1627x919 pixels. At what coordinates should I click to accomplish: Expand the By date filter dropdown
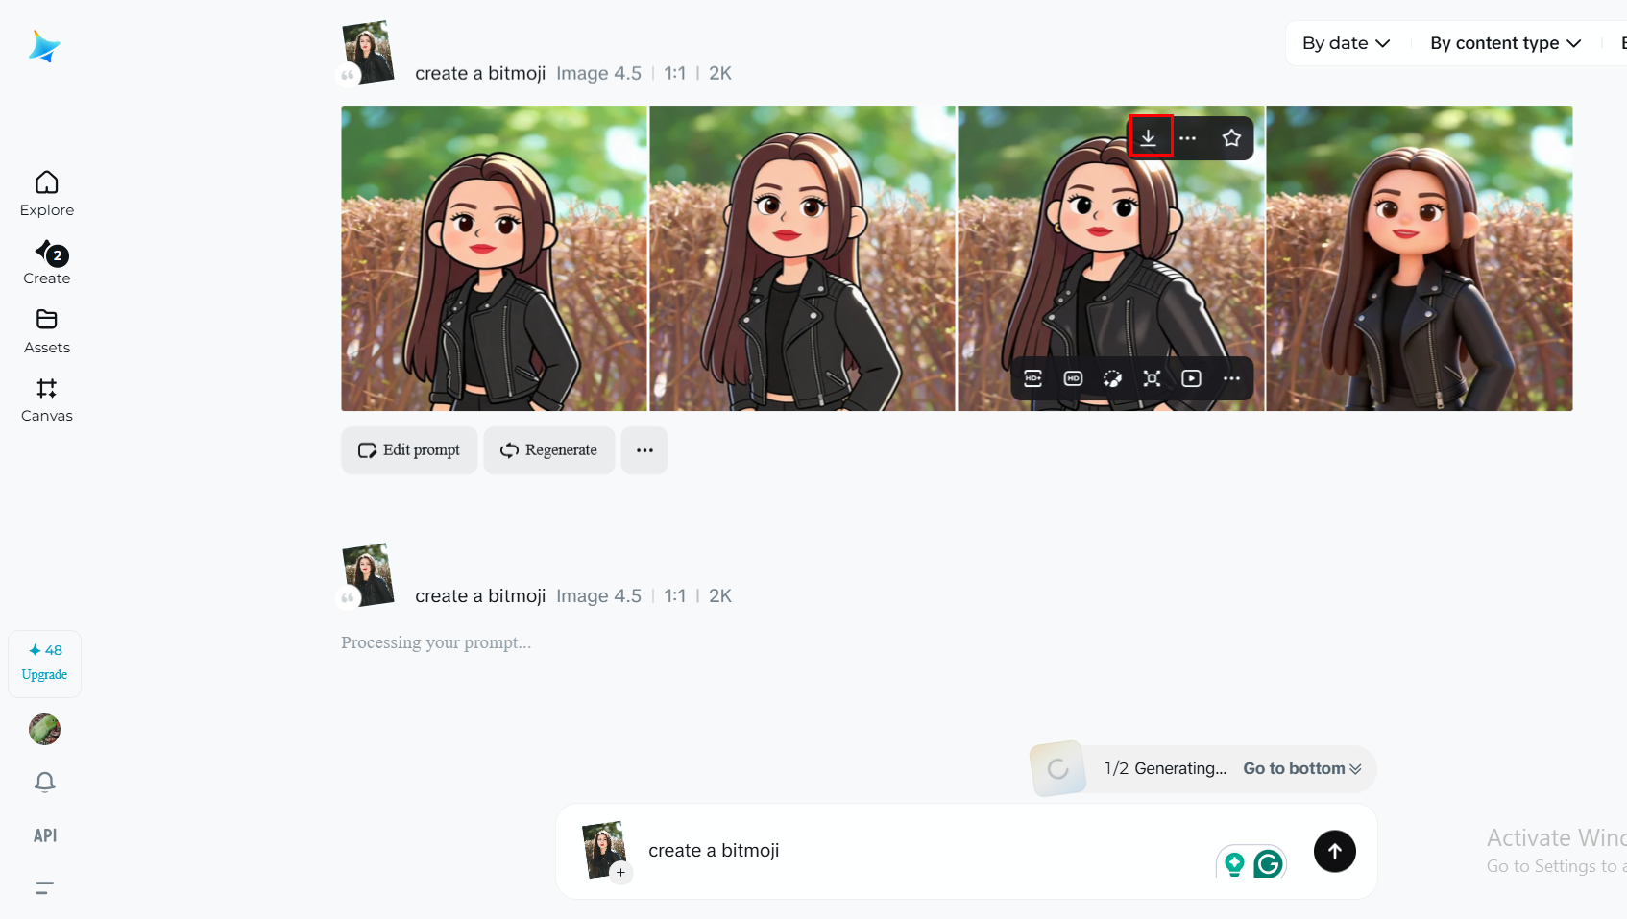click(x=1347, y=43)
